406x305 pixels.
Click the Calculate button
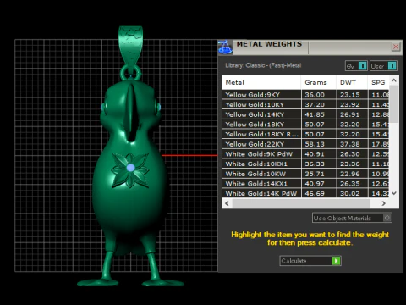(310, 261)
